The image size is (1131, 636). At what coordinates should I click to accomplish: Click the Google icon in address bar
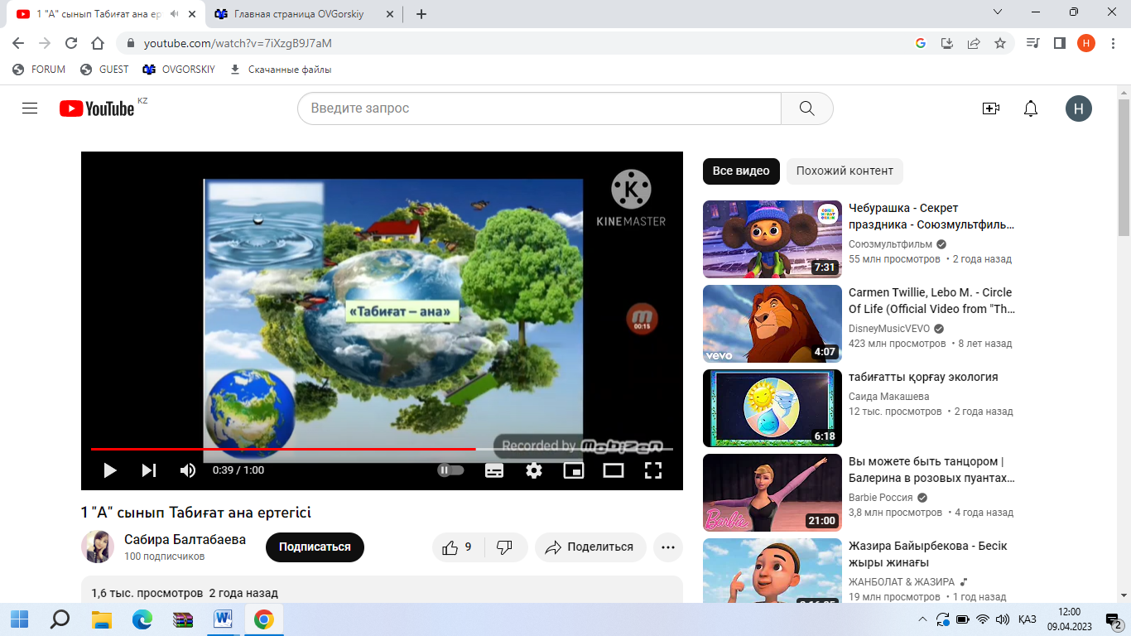tap(921, 43)
